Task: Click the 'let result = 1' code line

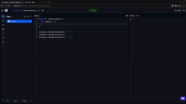Action: tap(48, 22)
